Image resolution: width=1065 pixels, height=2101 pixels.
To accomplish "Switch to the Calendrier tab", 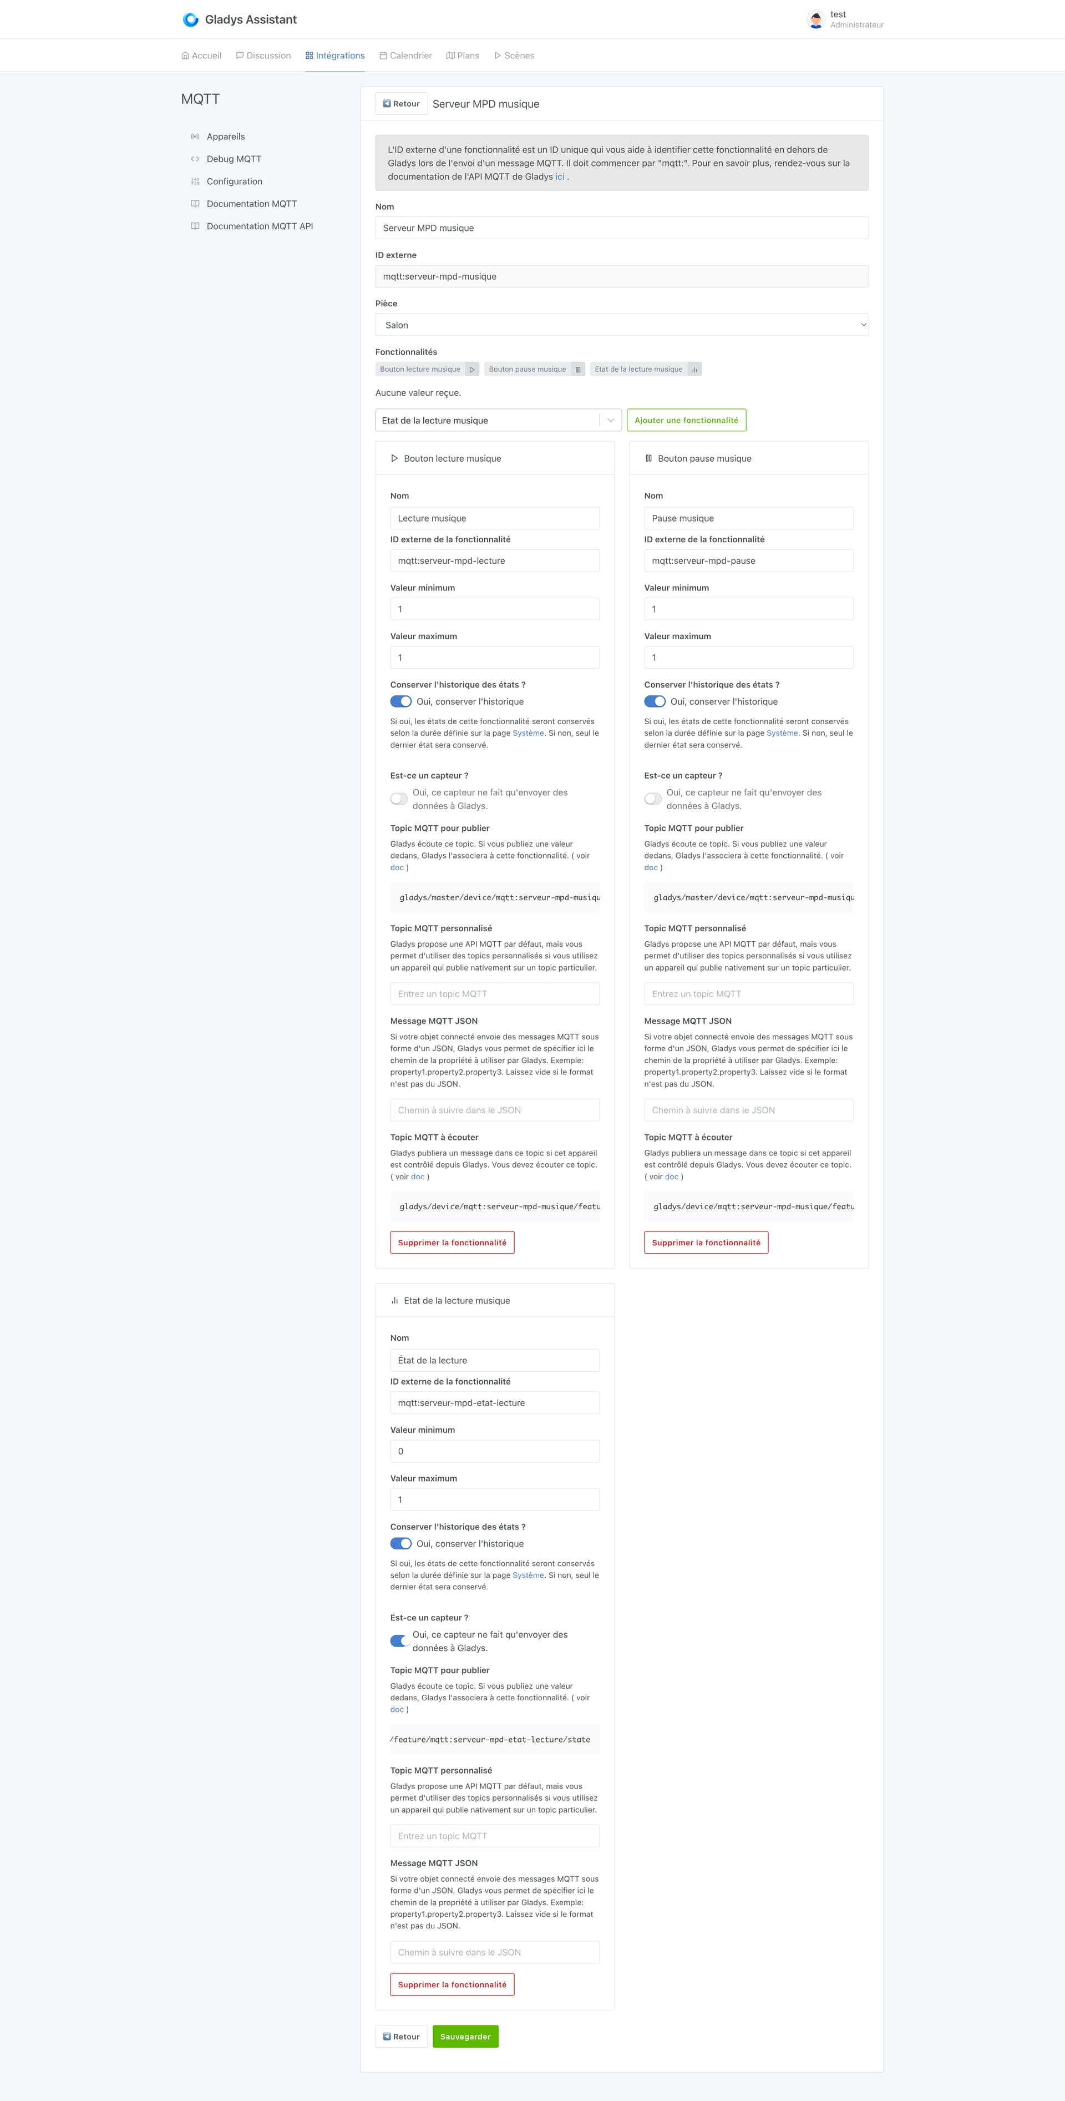I will 405,55.
